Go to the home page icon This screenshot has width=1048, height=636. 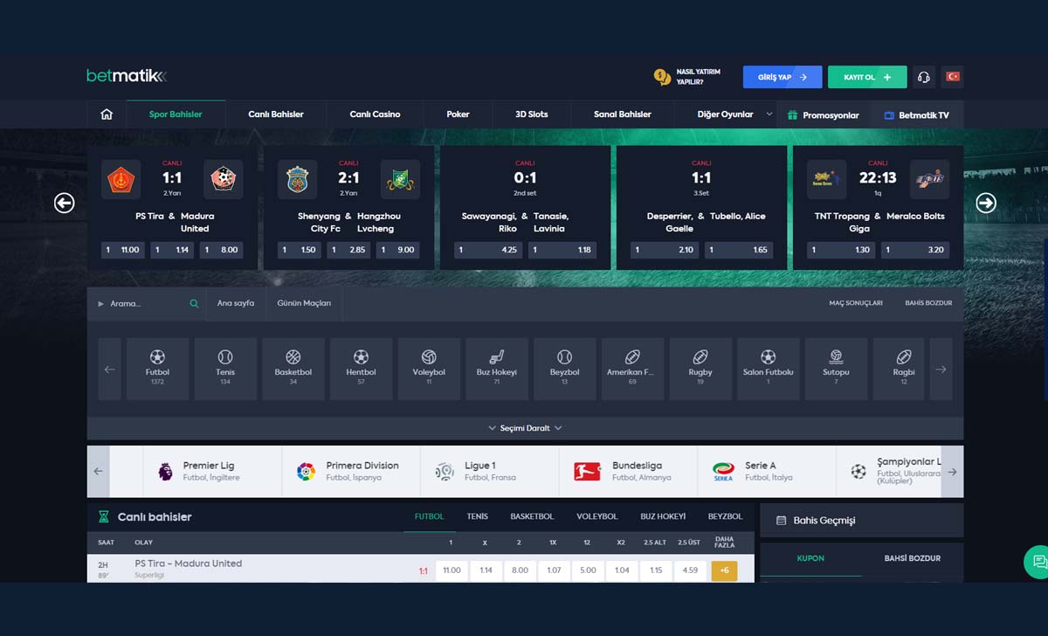[x=107, y=114]
